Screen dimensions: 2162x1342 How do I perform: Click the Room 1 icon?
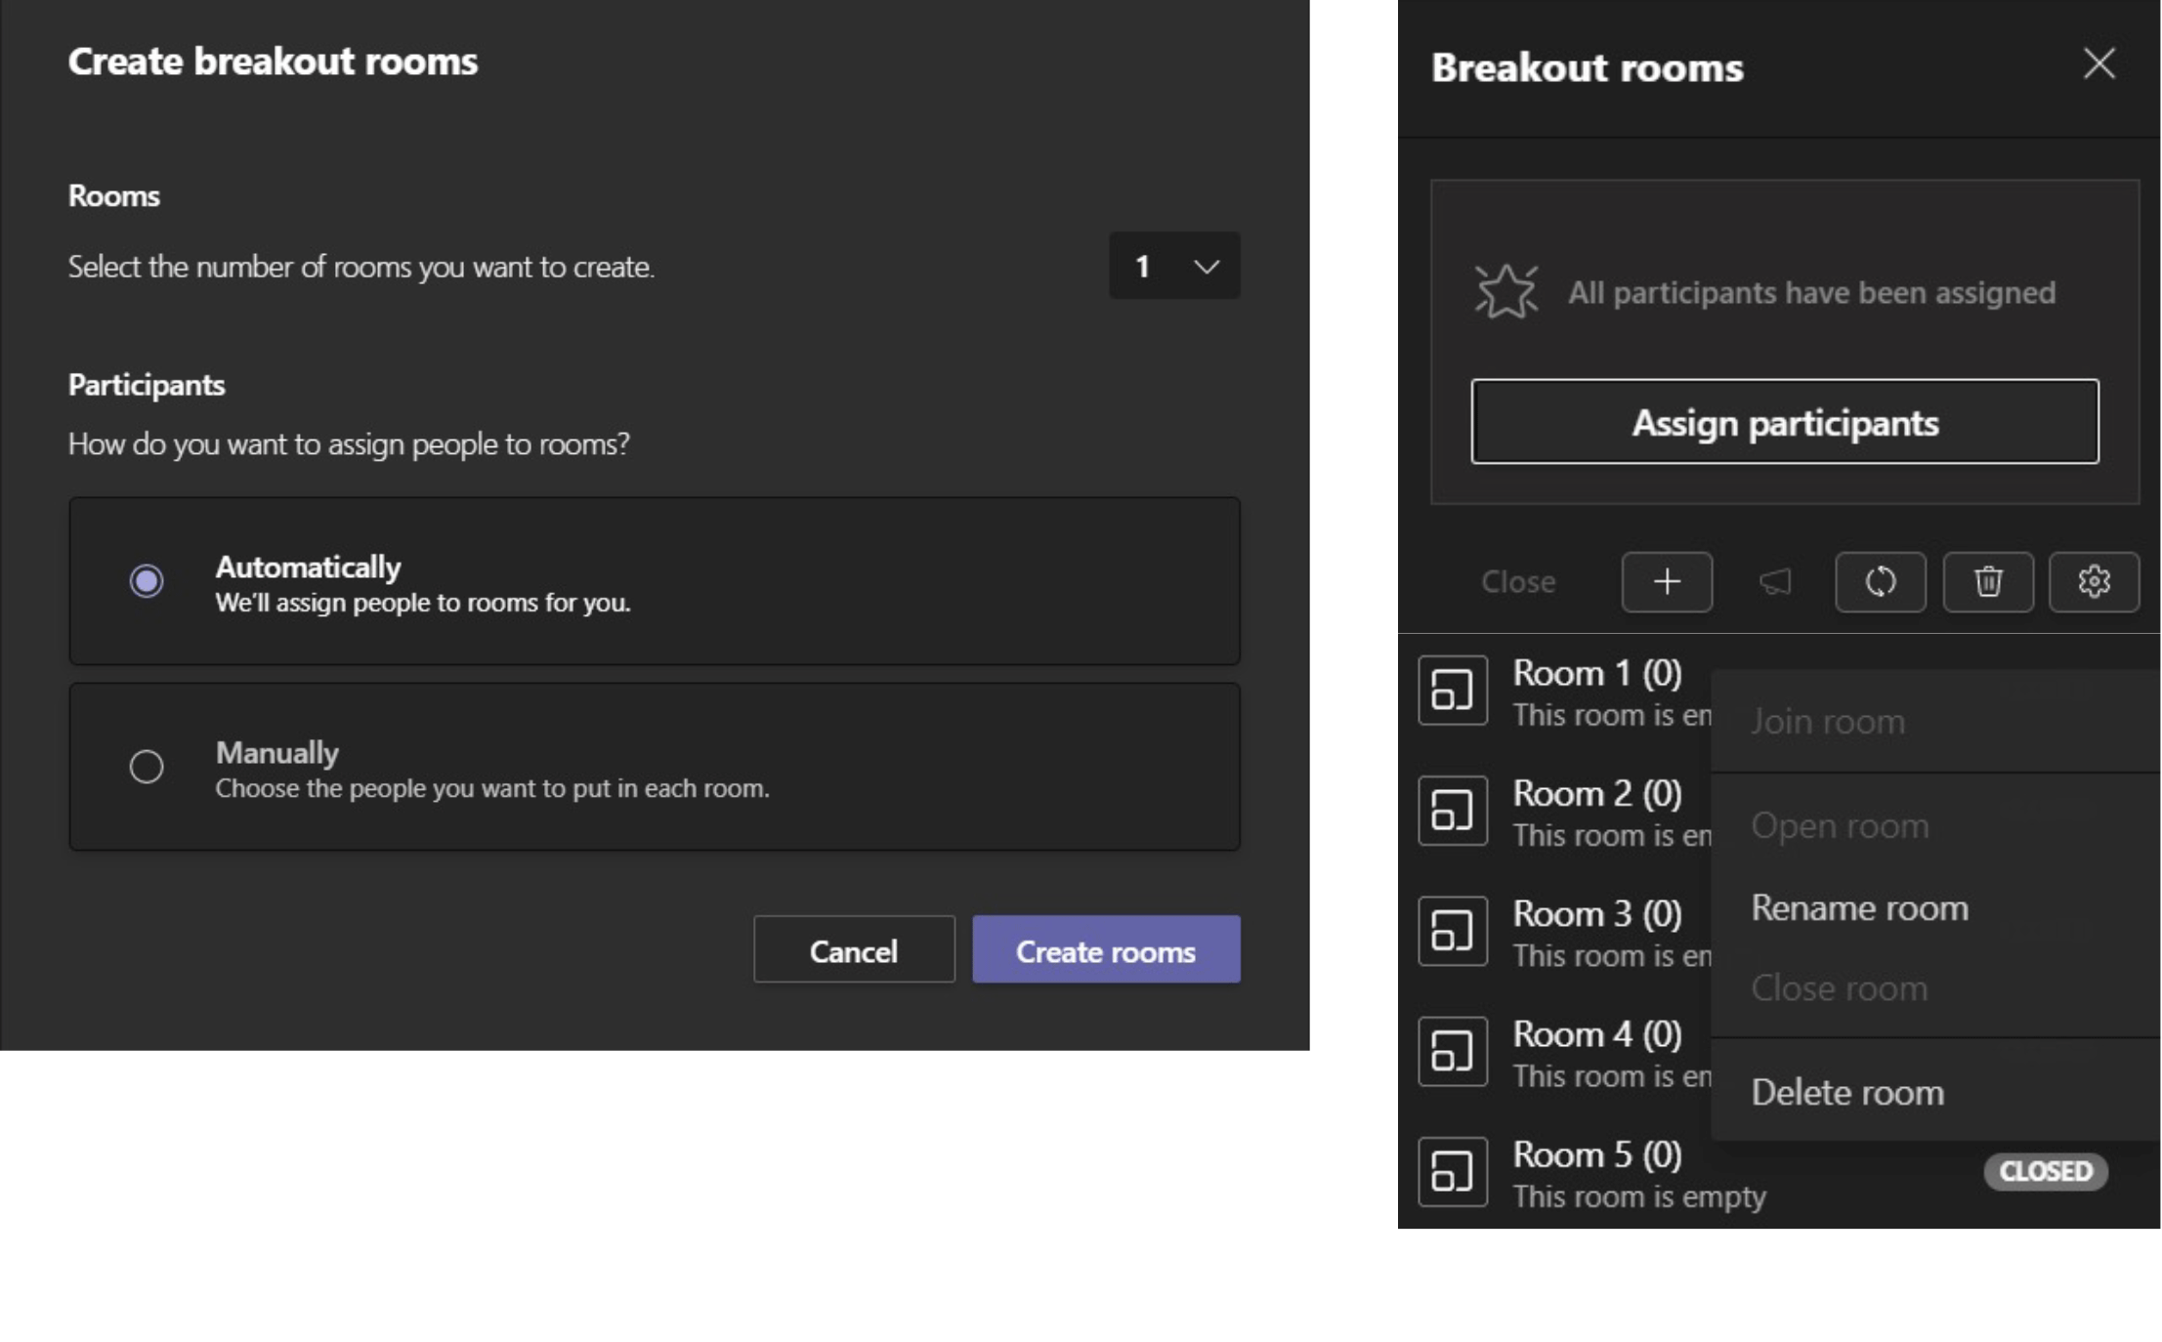point(1452,691)
